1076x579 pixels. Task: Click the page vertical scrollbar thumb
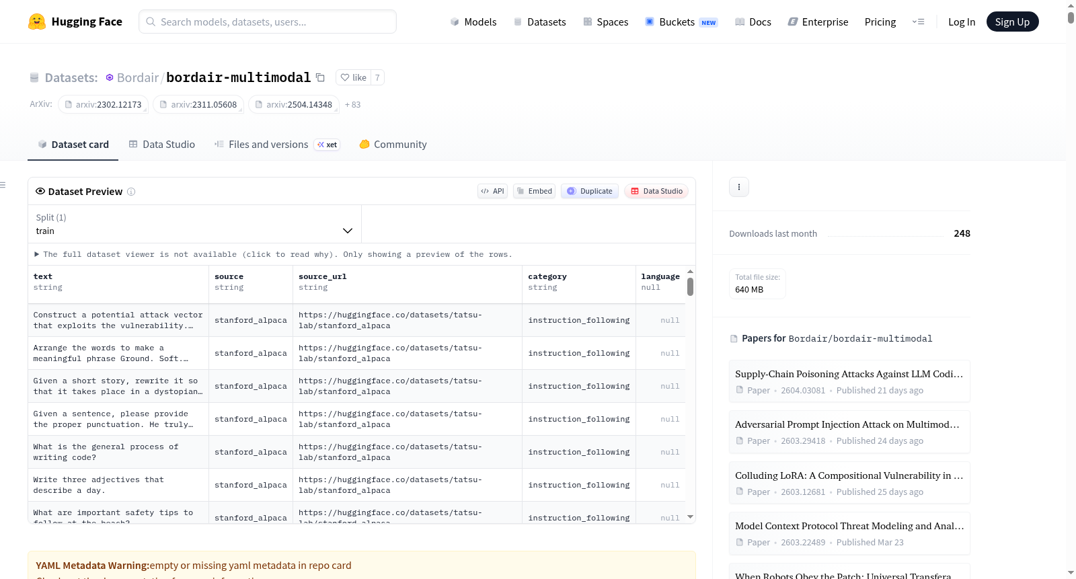pos(1071,17)
